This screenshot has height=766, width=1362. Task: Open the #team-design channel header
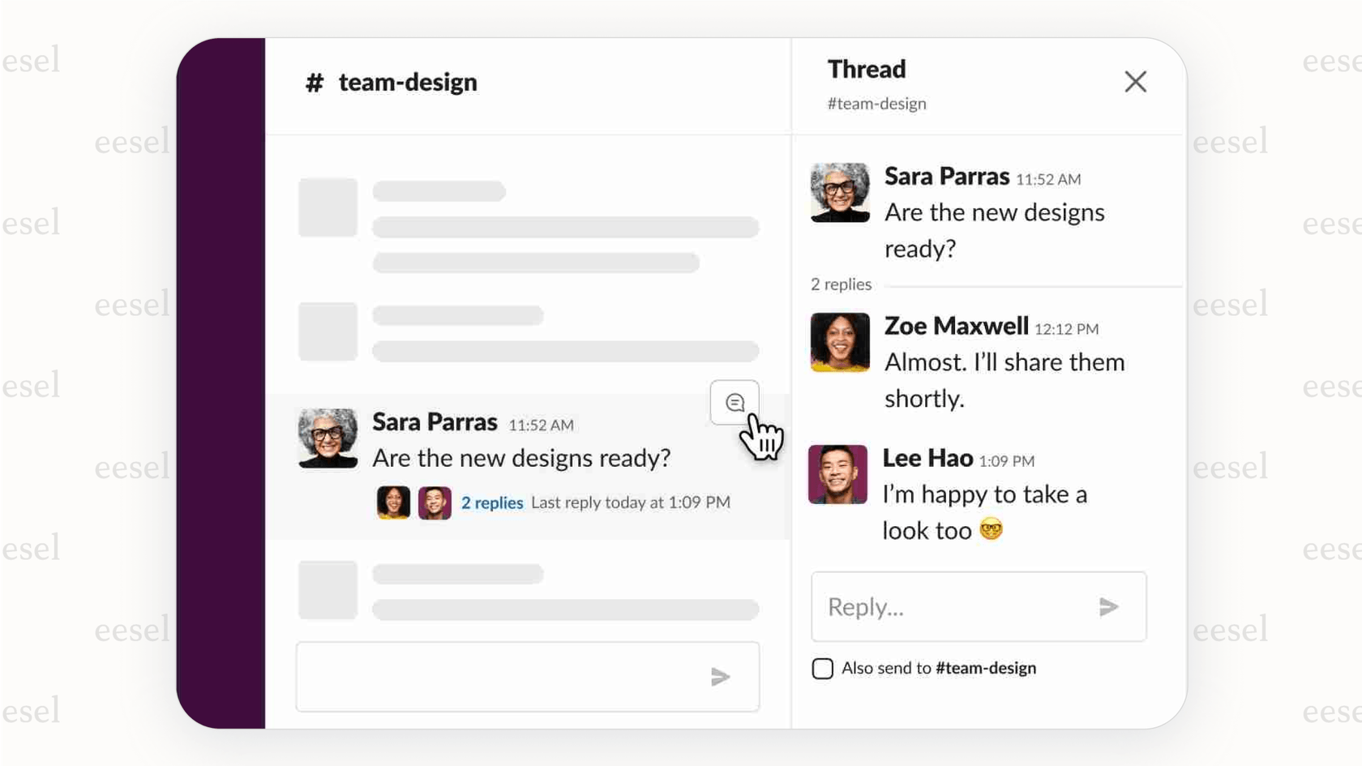pos(408,82)
